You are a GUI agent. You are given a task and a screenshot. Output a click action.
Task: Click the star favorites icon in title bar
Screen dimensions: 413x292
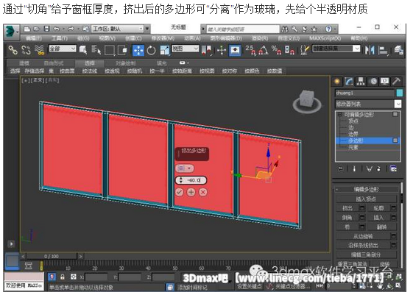click(x=314, y=29)
